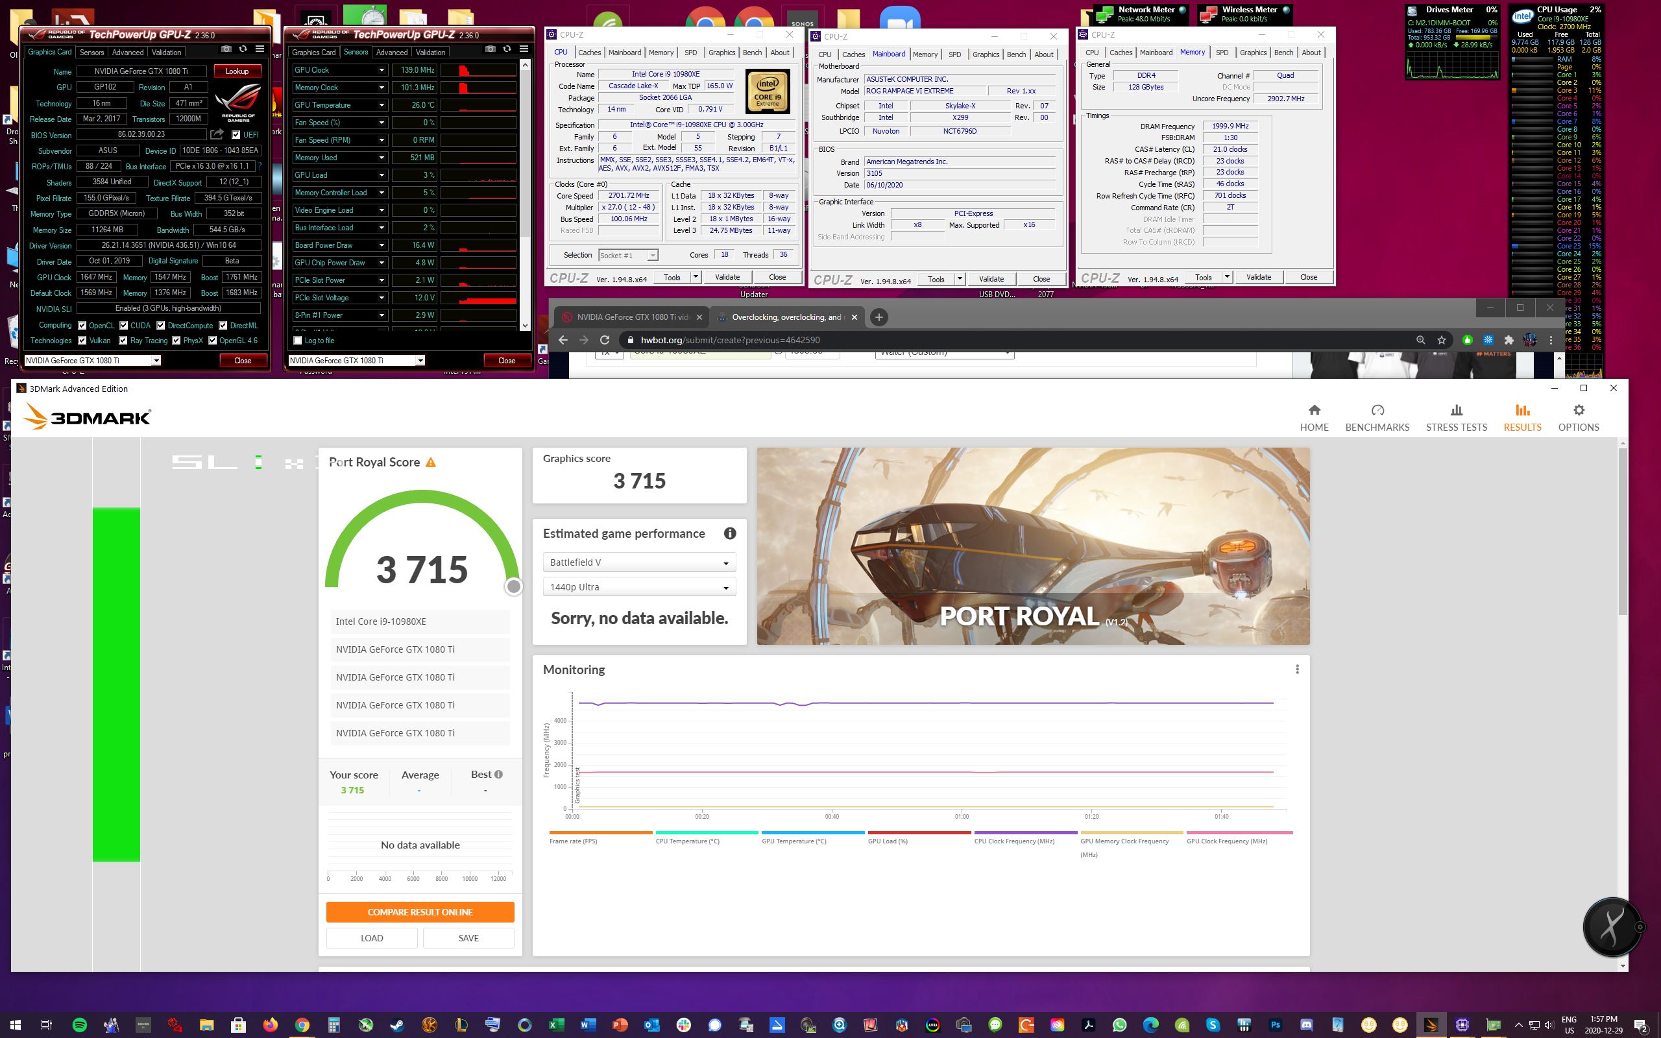The width and height of the screenshot is (1661, 1038).
Task: Toggle DirectCompute checkbox in GPU-Z
Action: tap(161, 326)
